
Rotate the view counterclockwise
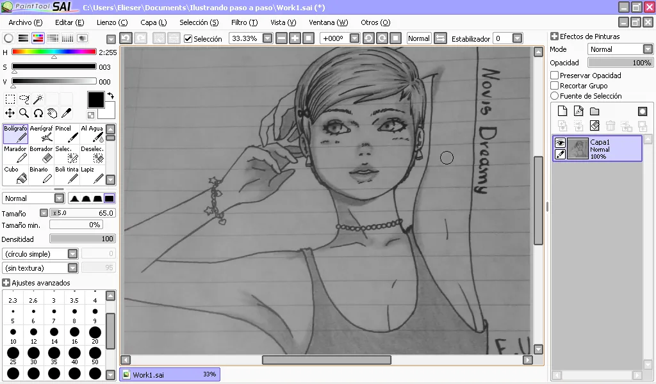click(368, 38)
